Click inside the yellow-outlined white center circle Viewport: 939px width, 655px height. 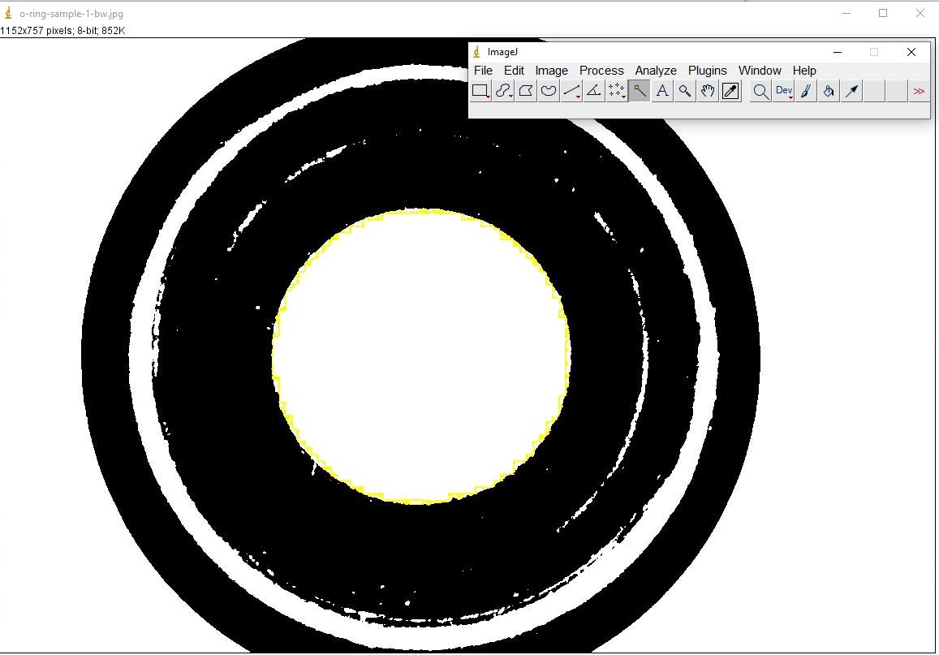click(421, 357)
